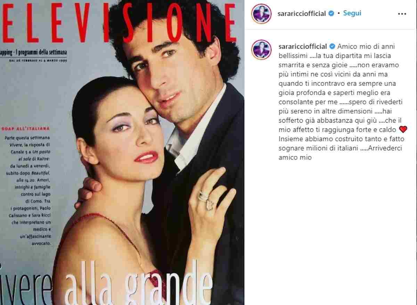417x305 pixels.
Task: Click the profile avatar next to the caption
Action: click(261, 49)
